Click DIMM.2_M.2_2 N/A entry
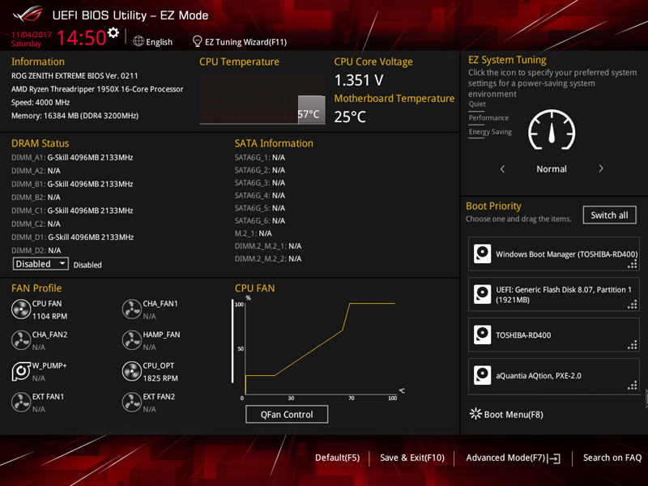Screen dimensions: 648x486 pyautogui.click(x=268, y=258)
